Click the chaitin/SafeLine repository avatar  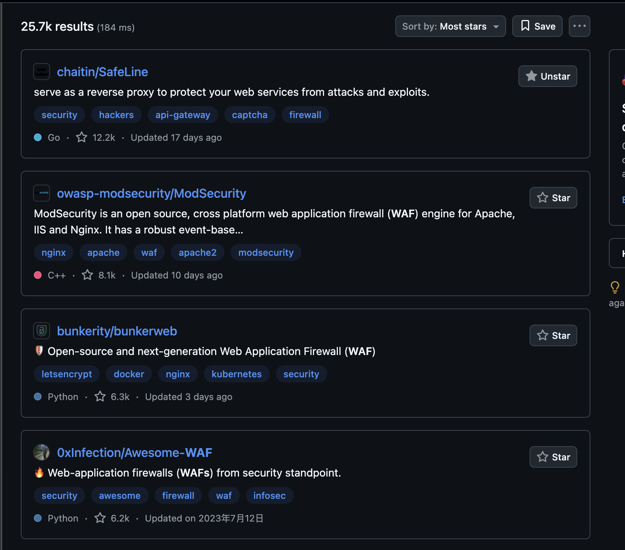tap(42, 72)
